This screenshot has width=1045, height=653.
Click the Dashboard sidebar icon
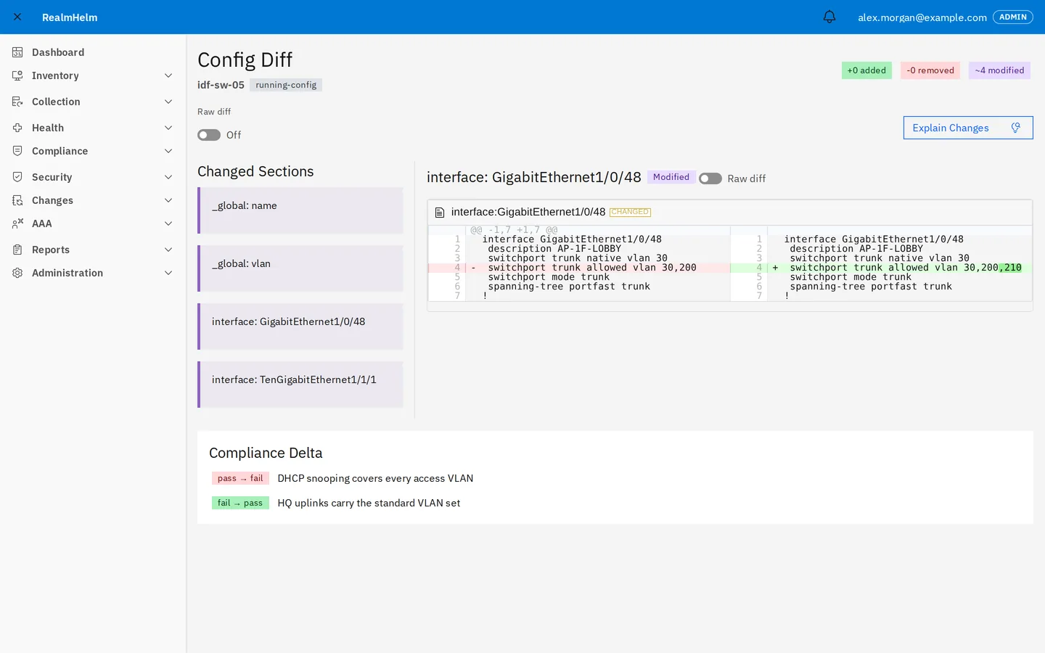(x=17, y=52)
